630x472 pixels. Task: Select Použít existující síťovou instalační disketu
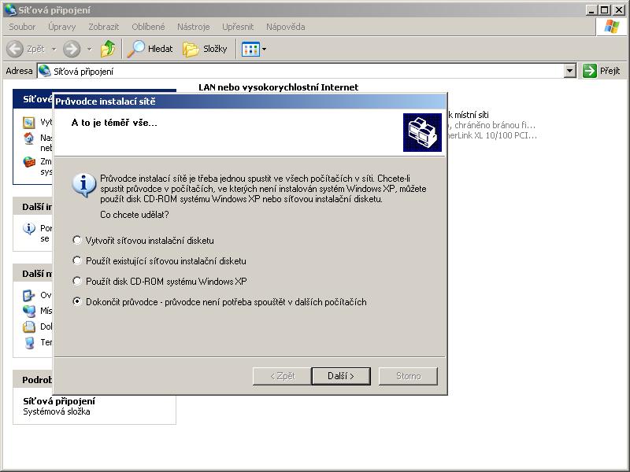pos(77,261)
